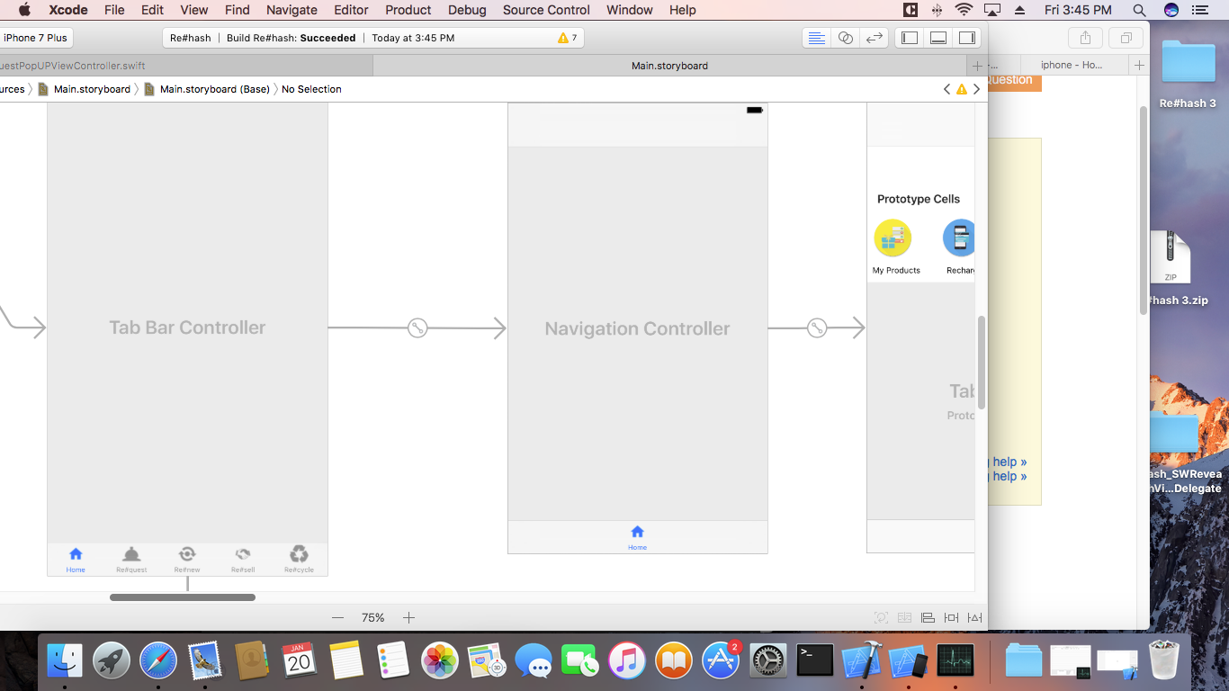The height and width of the screenshot is (691, 1229).
Task: Expand Main.storyboard (Base) in jump bar
Action: coord(214,89)
